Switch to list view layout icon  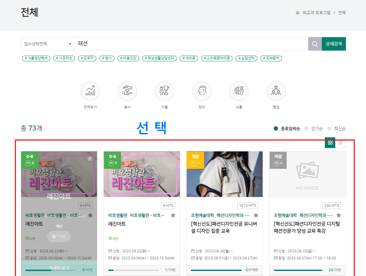tap(341, 143)
